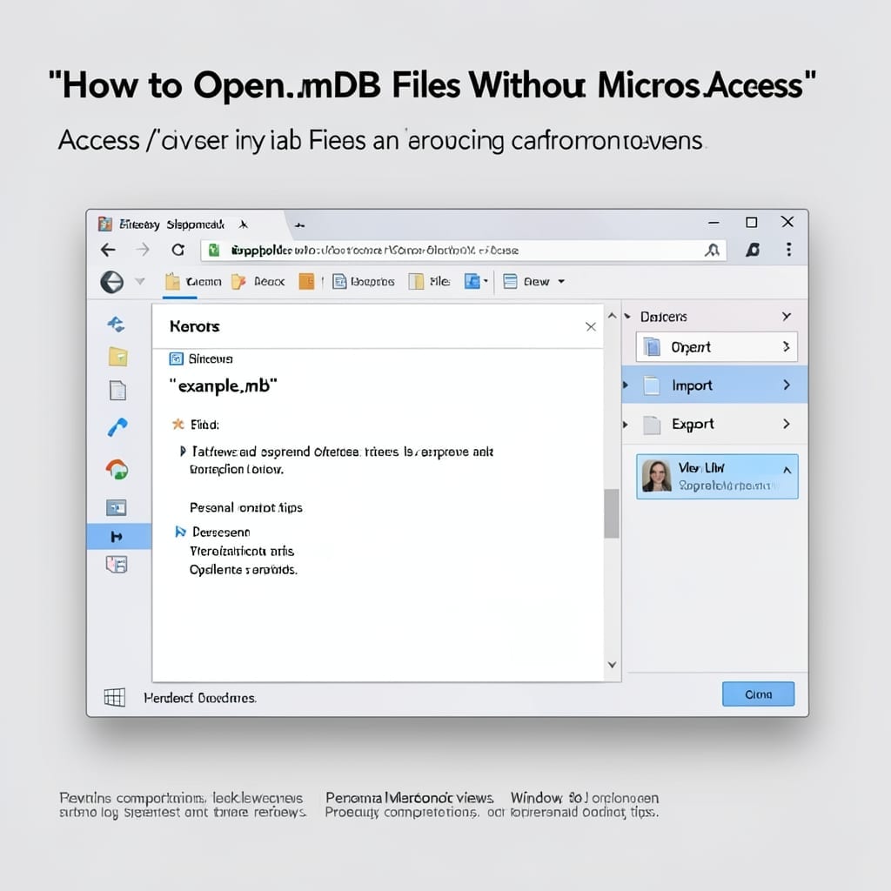Viewport: 891px width, 891px height.
Task: Collapse the Datcers section triangle
Action: coord(628,317)
